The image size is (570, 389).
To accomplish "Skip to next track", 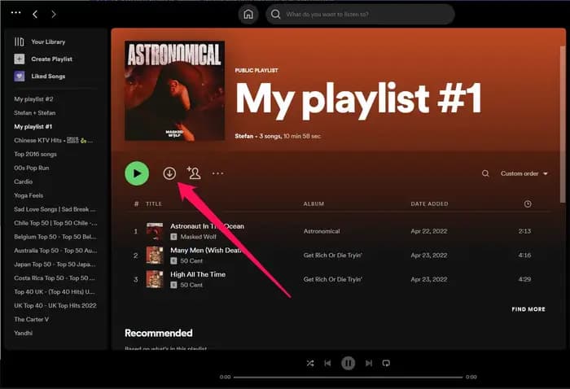I will tap(369, 363).
